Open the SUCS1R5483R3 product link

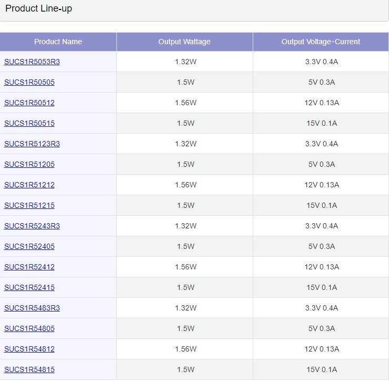(32, 308)
